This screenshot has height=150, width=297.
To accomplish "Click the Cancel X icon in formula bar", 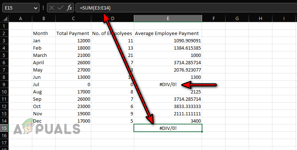I will point(52,8).
